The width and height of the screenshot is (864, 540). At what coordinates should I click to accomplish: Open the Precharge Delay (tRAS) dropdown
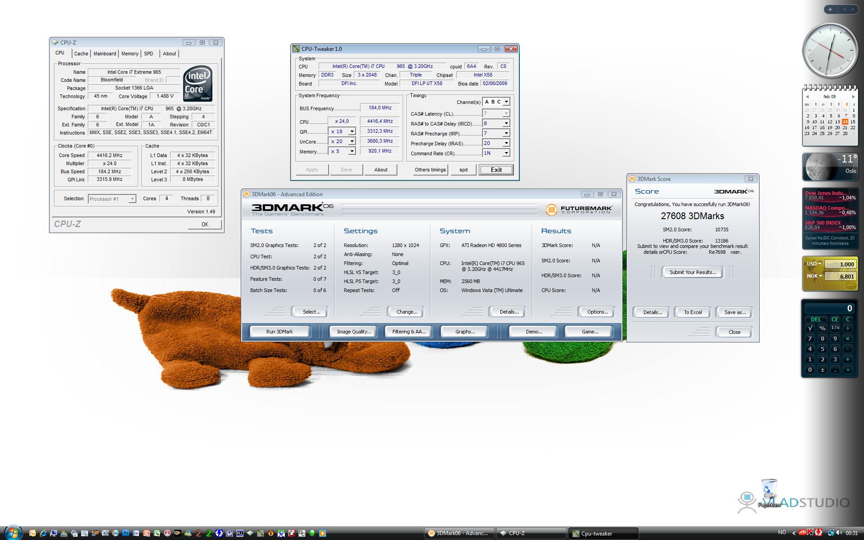(506, 143)
